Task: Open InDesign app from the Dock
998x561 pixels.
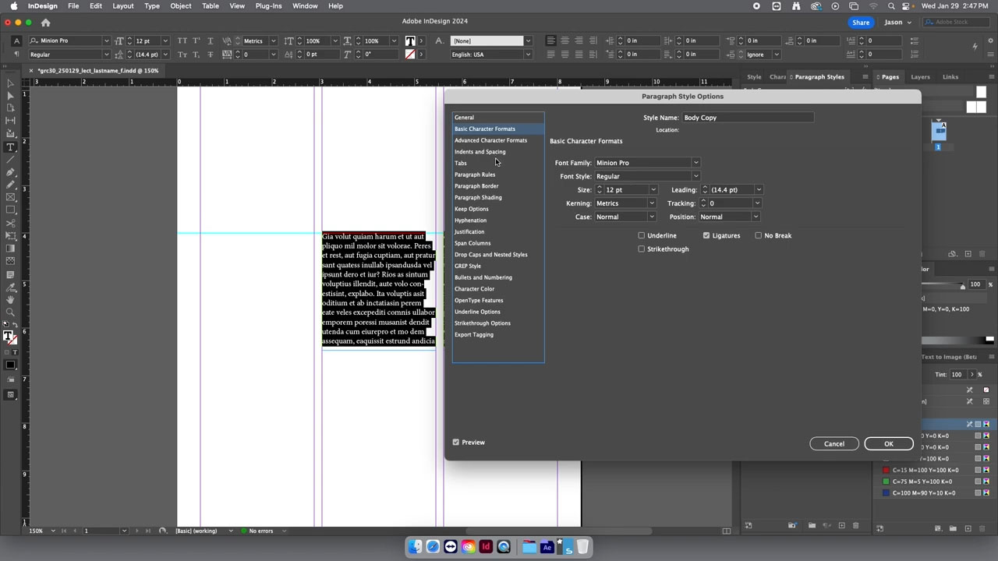Action: coord(486,547)
